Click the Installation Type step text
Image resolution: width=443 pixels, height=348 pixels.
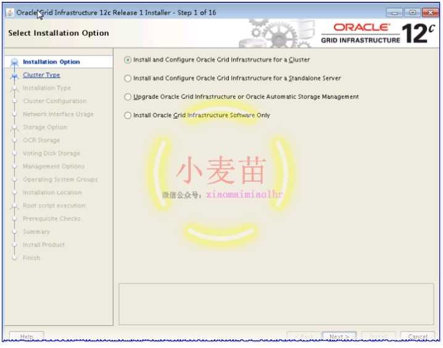pyautogui.click(x=47, y=88)
